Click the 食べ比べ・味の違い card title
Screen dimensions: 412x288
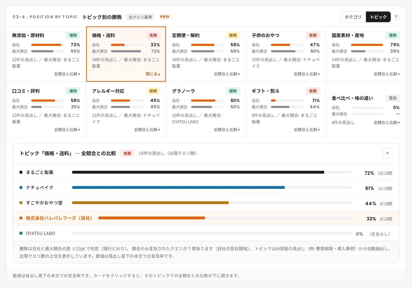tap(352, 98)
